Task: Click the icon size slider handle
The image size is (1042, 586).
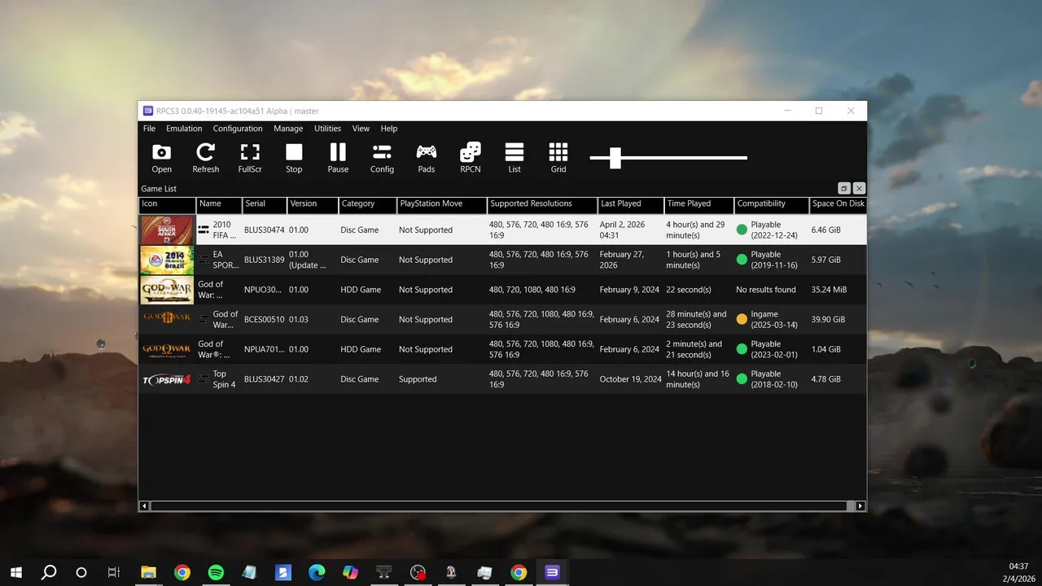Action: (x=615, y=158)
